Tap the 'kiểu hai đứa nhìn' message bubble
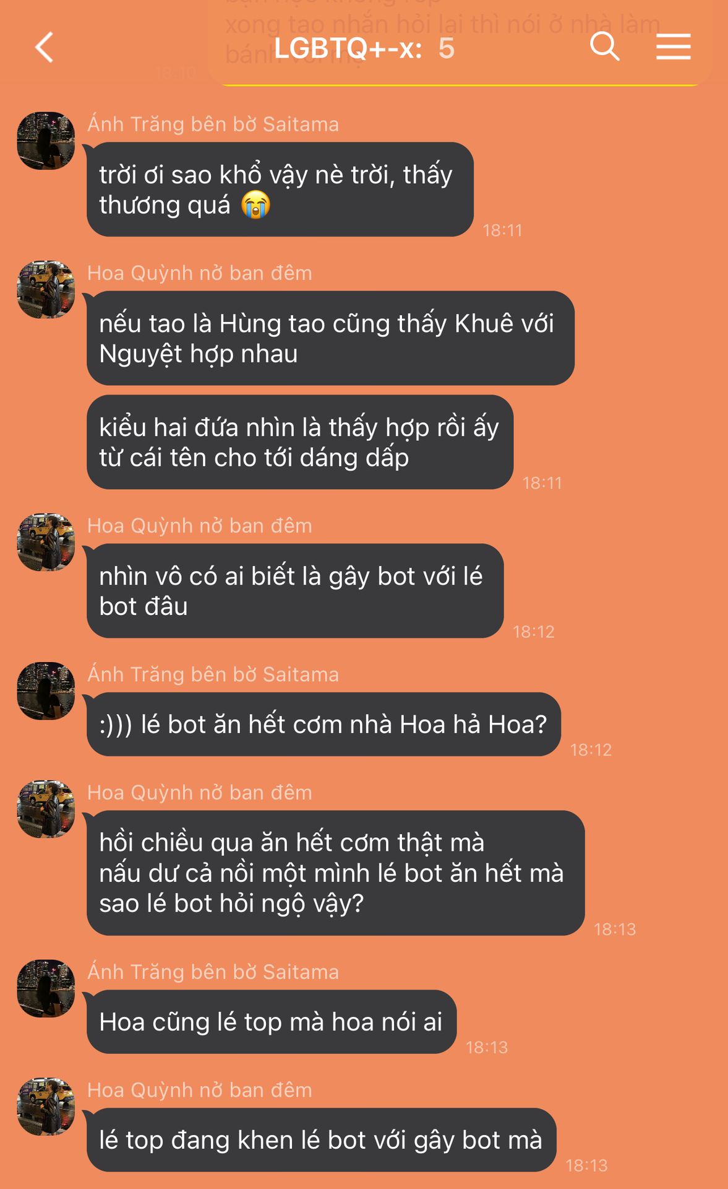The image size is (728, 1189). [x=300, y=442]
